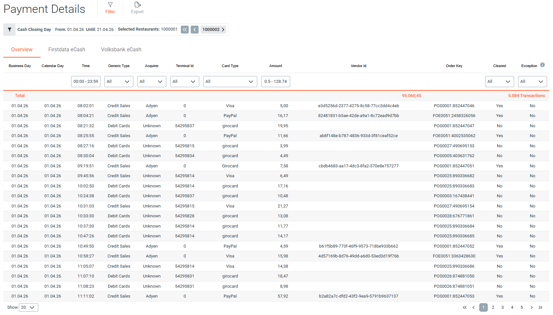Go to page 3
The width and height of the screenshot is (553, 315).
pyautogui.click(x=503, y=307)
